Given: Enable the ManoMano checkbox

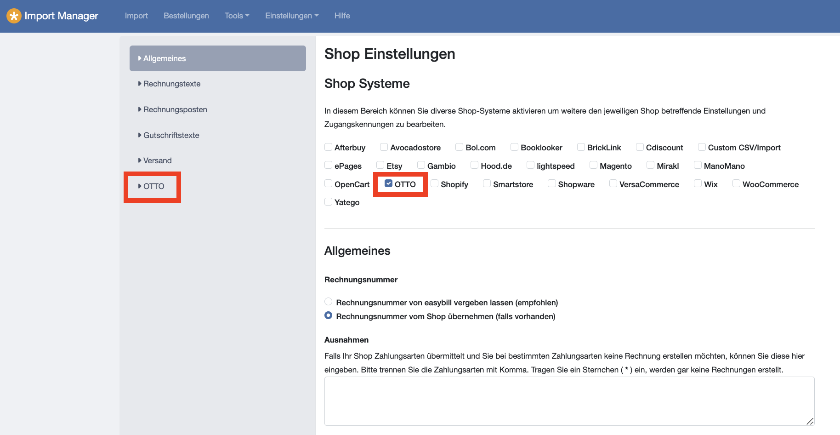Looking at the screenshot, I should [698, 165].
